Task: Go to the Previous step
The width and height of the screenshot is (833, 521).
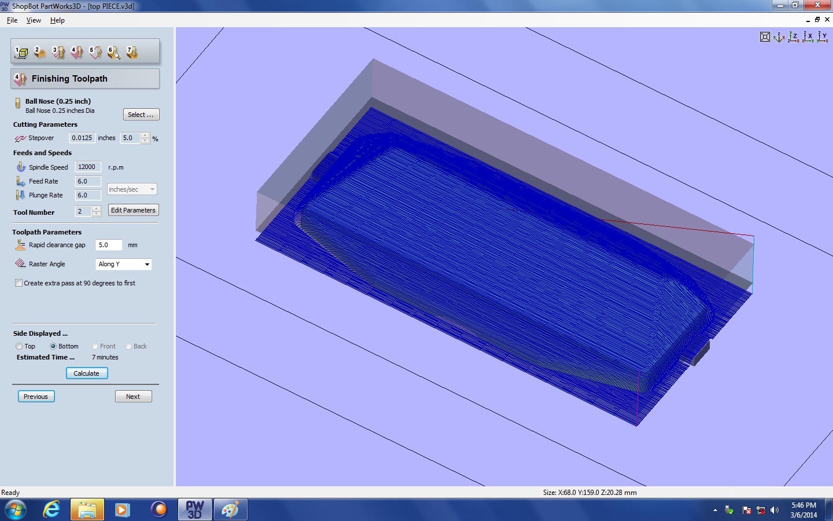Action: pyautogui.click(x=36, y=397)
